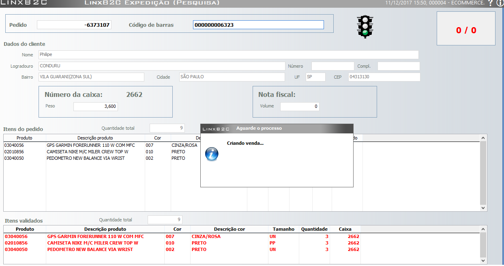This screenshot has height=266, width=504.
Task: Click Caixa column header
Action: tap(345, 229)
